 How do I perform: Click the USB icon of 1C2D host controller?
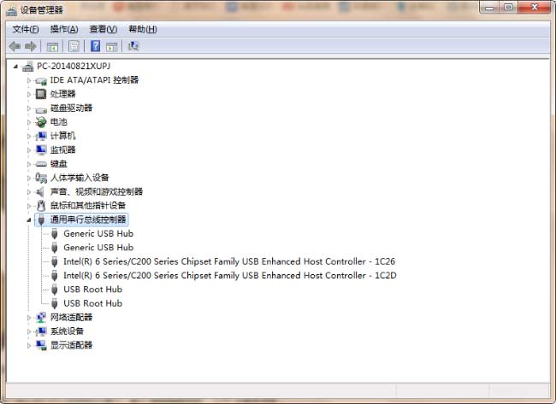click(x=54, y=276)
